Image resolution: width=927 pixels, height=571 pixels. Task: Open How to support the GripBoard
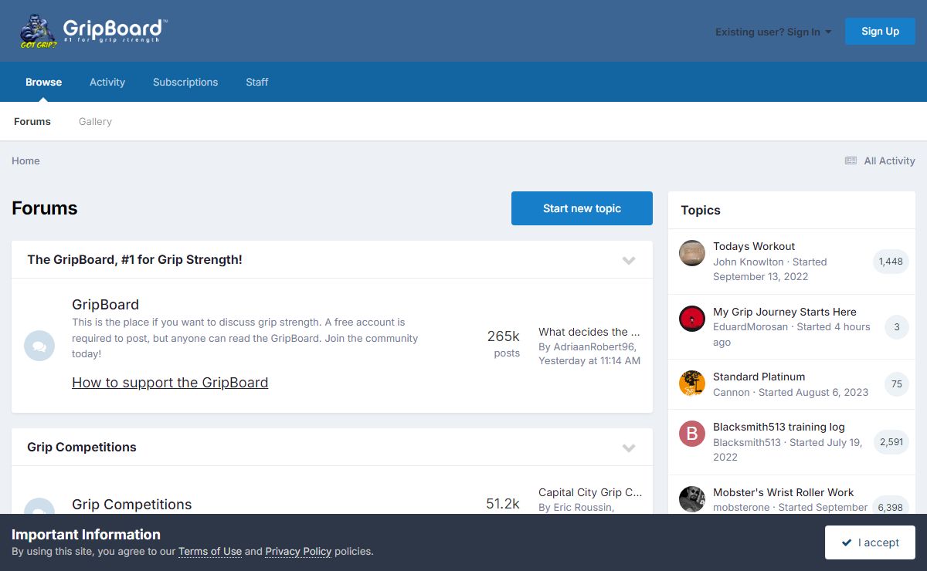point(170,383)
